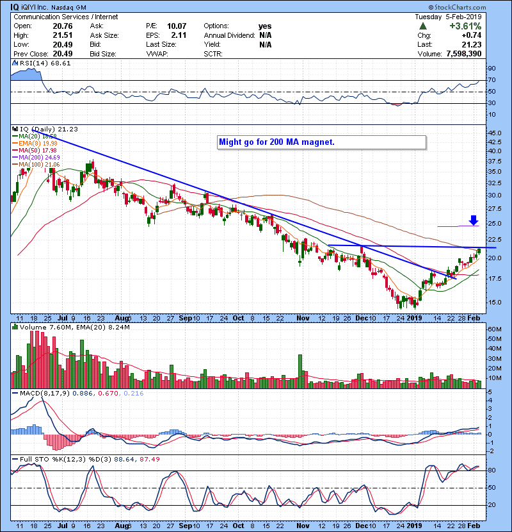512x532 pixels.
Task: Click the +3.61% percent change
Action: (465, 26)
